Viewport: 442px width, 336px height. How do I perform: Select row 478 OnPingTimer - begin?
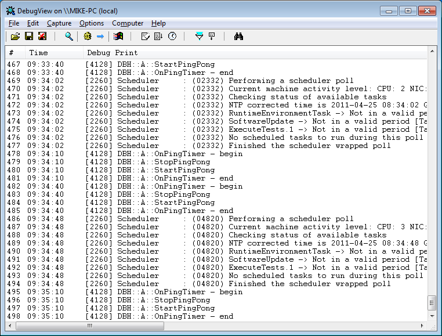216,154
